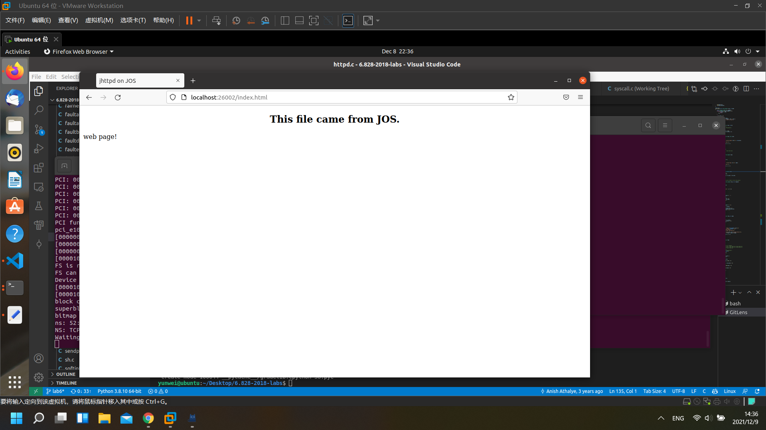Open VS Code Run and Debug icon

pyautogui.click(x=39, y=149)
